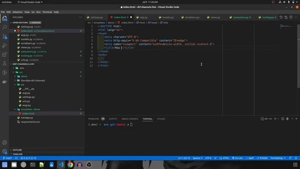The height and width of the screenshot is (169, 300).
Task: Open launch profile dropdown beside new terminal
Action: (x=278, y=119)
